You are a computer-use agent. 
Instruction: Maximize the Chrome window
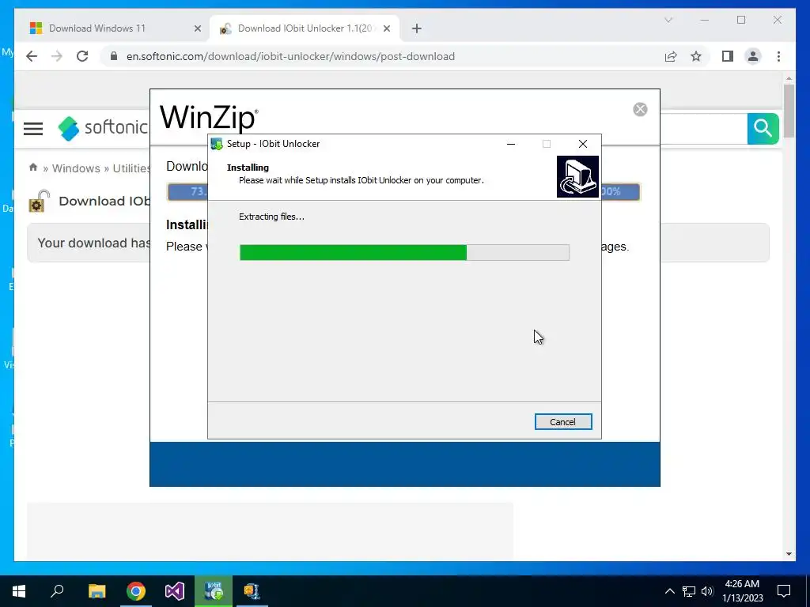click(x=741, y=20)
